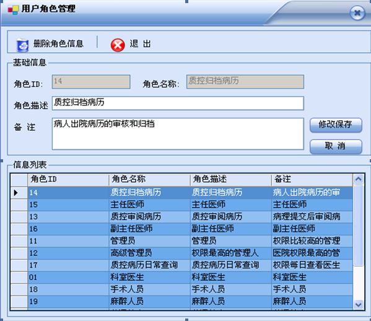Viewport: 371px width, 321px height.
Task: Click 退 出 label in the toolbar
Action: click(x=140, y=44)
